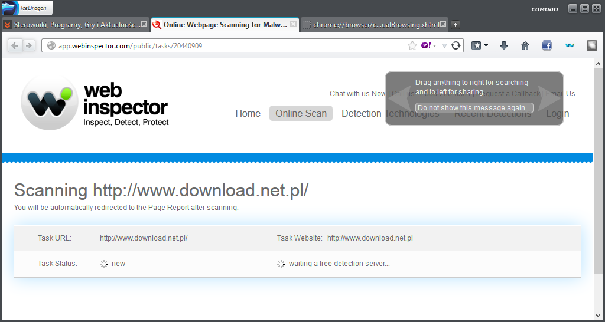
Task: Open a new tab with plus button
Action: [456, 25]
